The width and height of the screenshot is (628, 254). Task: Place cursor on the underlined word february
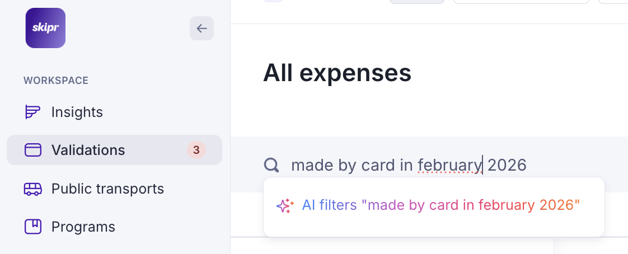click(449, 165)
